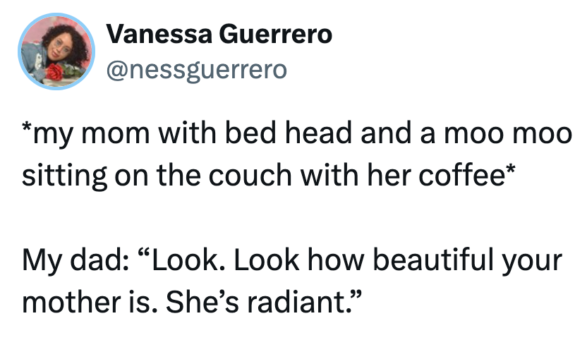Click the word "She's" in the last line
The image size is (587, 340).
195,301
